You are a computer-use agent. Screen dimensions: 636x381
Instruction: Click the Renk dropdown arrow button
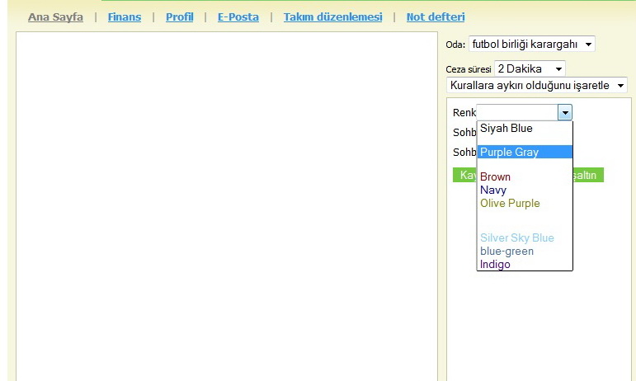[x=565, y=112]
